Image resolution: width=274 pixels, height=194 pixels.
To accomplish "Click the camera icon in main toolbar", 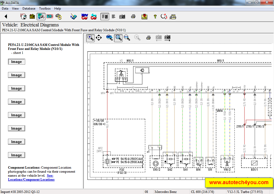I will click(122, 17).
